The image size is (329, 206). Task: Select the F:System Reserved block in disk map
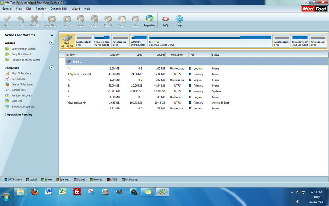[102, 41]
